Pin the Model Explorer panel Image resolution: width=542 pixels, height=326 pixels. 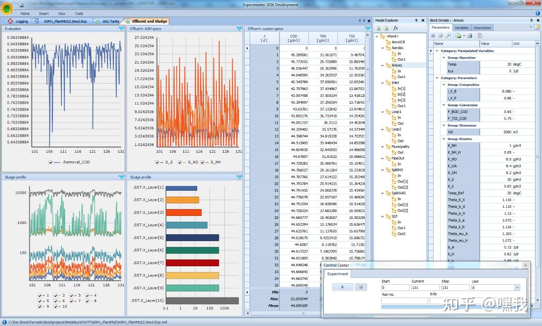[417, 20]
